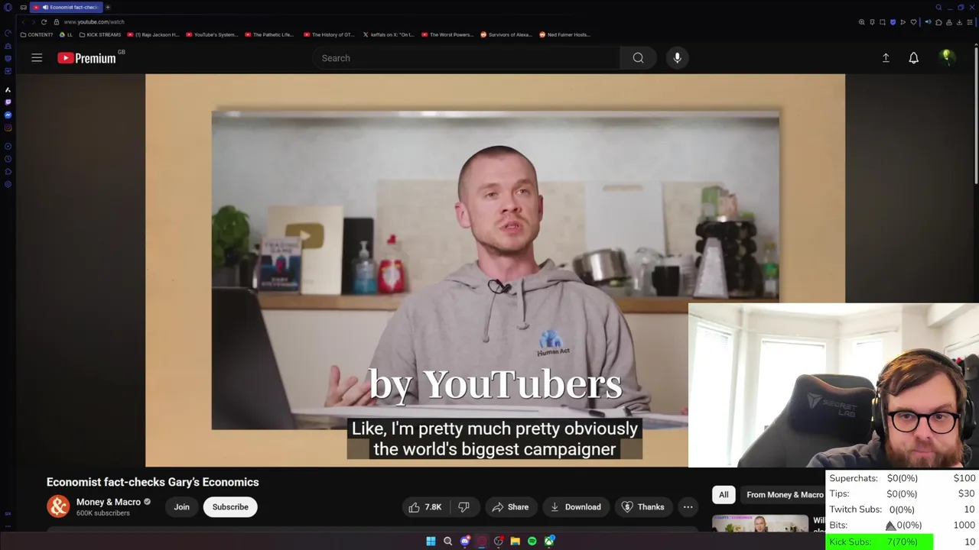Screen dimensions: 979x550
Task: Open The History of GT bookmark
Action: 329,34
